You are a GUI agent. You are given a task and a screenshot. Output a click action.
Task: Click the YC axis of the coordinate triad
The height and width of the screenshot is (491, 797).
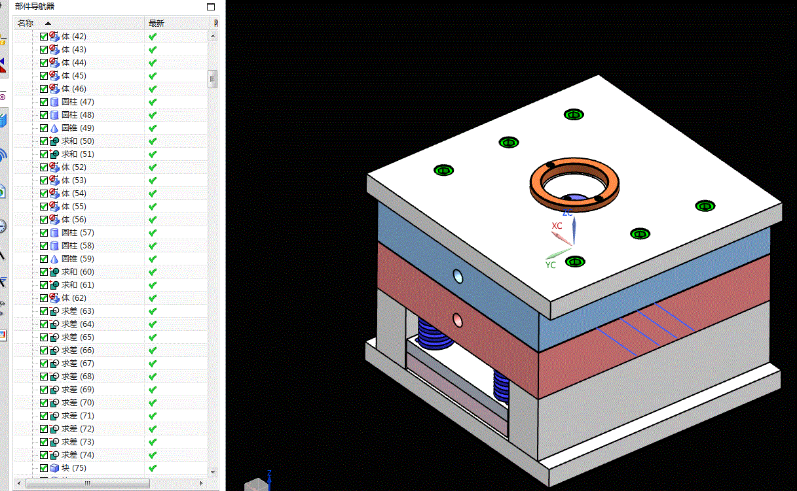click(x=559, y=253)
